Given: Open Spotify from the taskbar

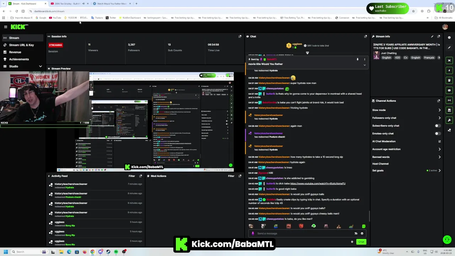Looking at the screenshot, I should pos(116,252).
